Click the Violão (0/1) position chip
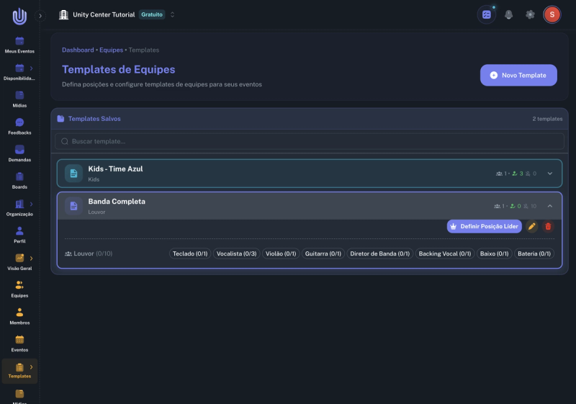This screenshot has height=404, width=576. [x=281, y=253]
